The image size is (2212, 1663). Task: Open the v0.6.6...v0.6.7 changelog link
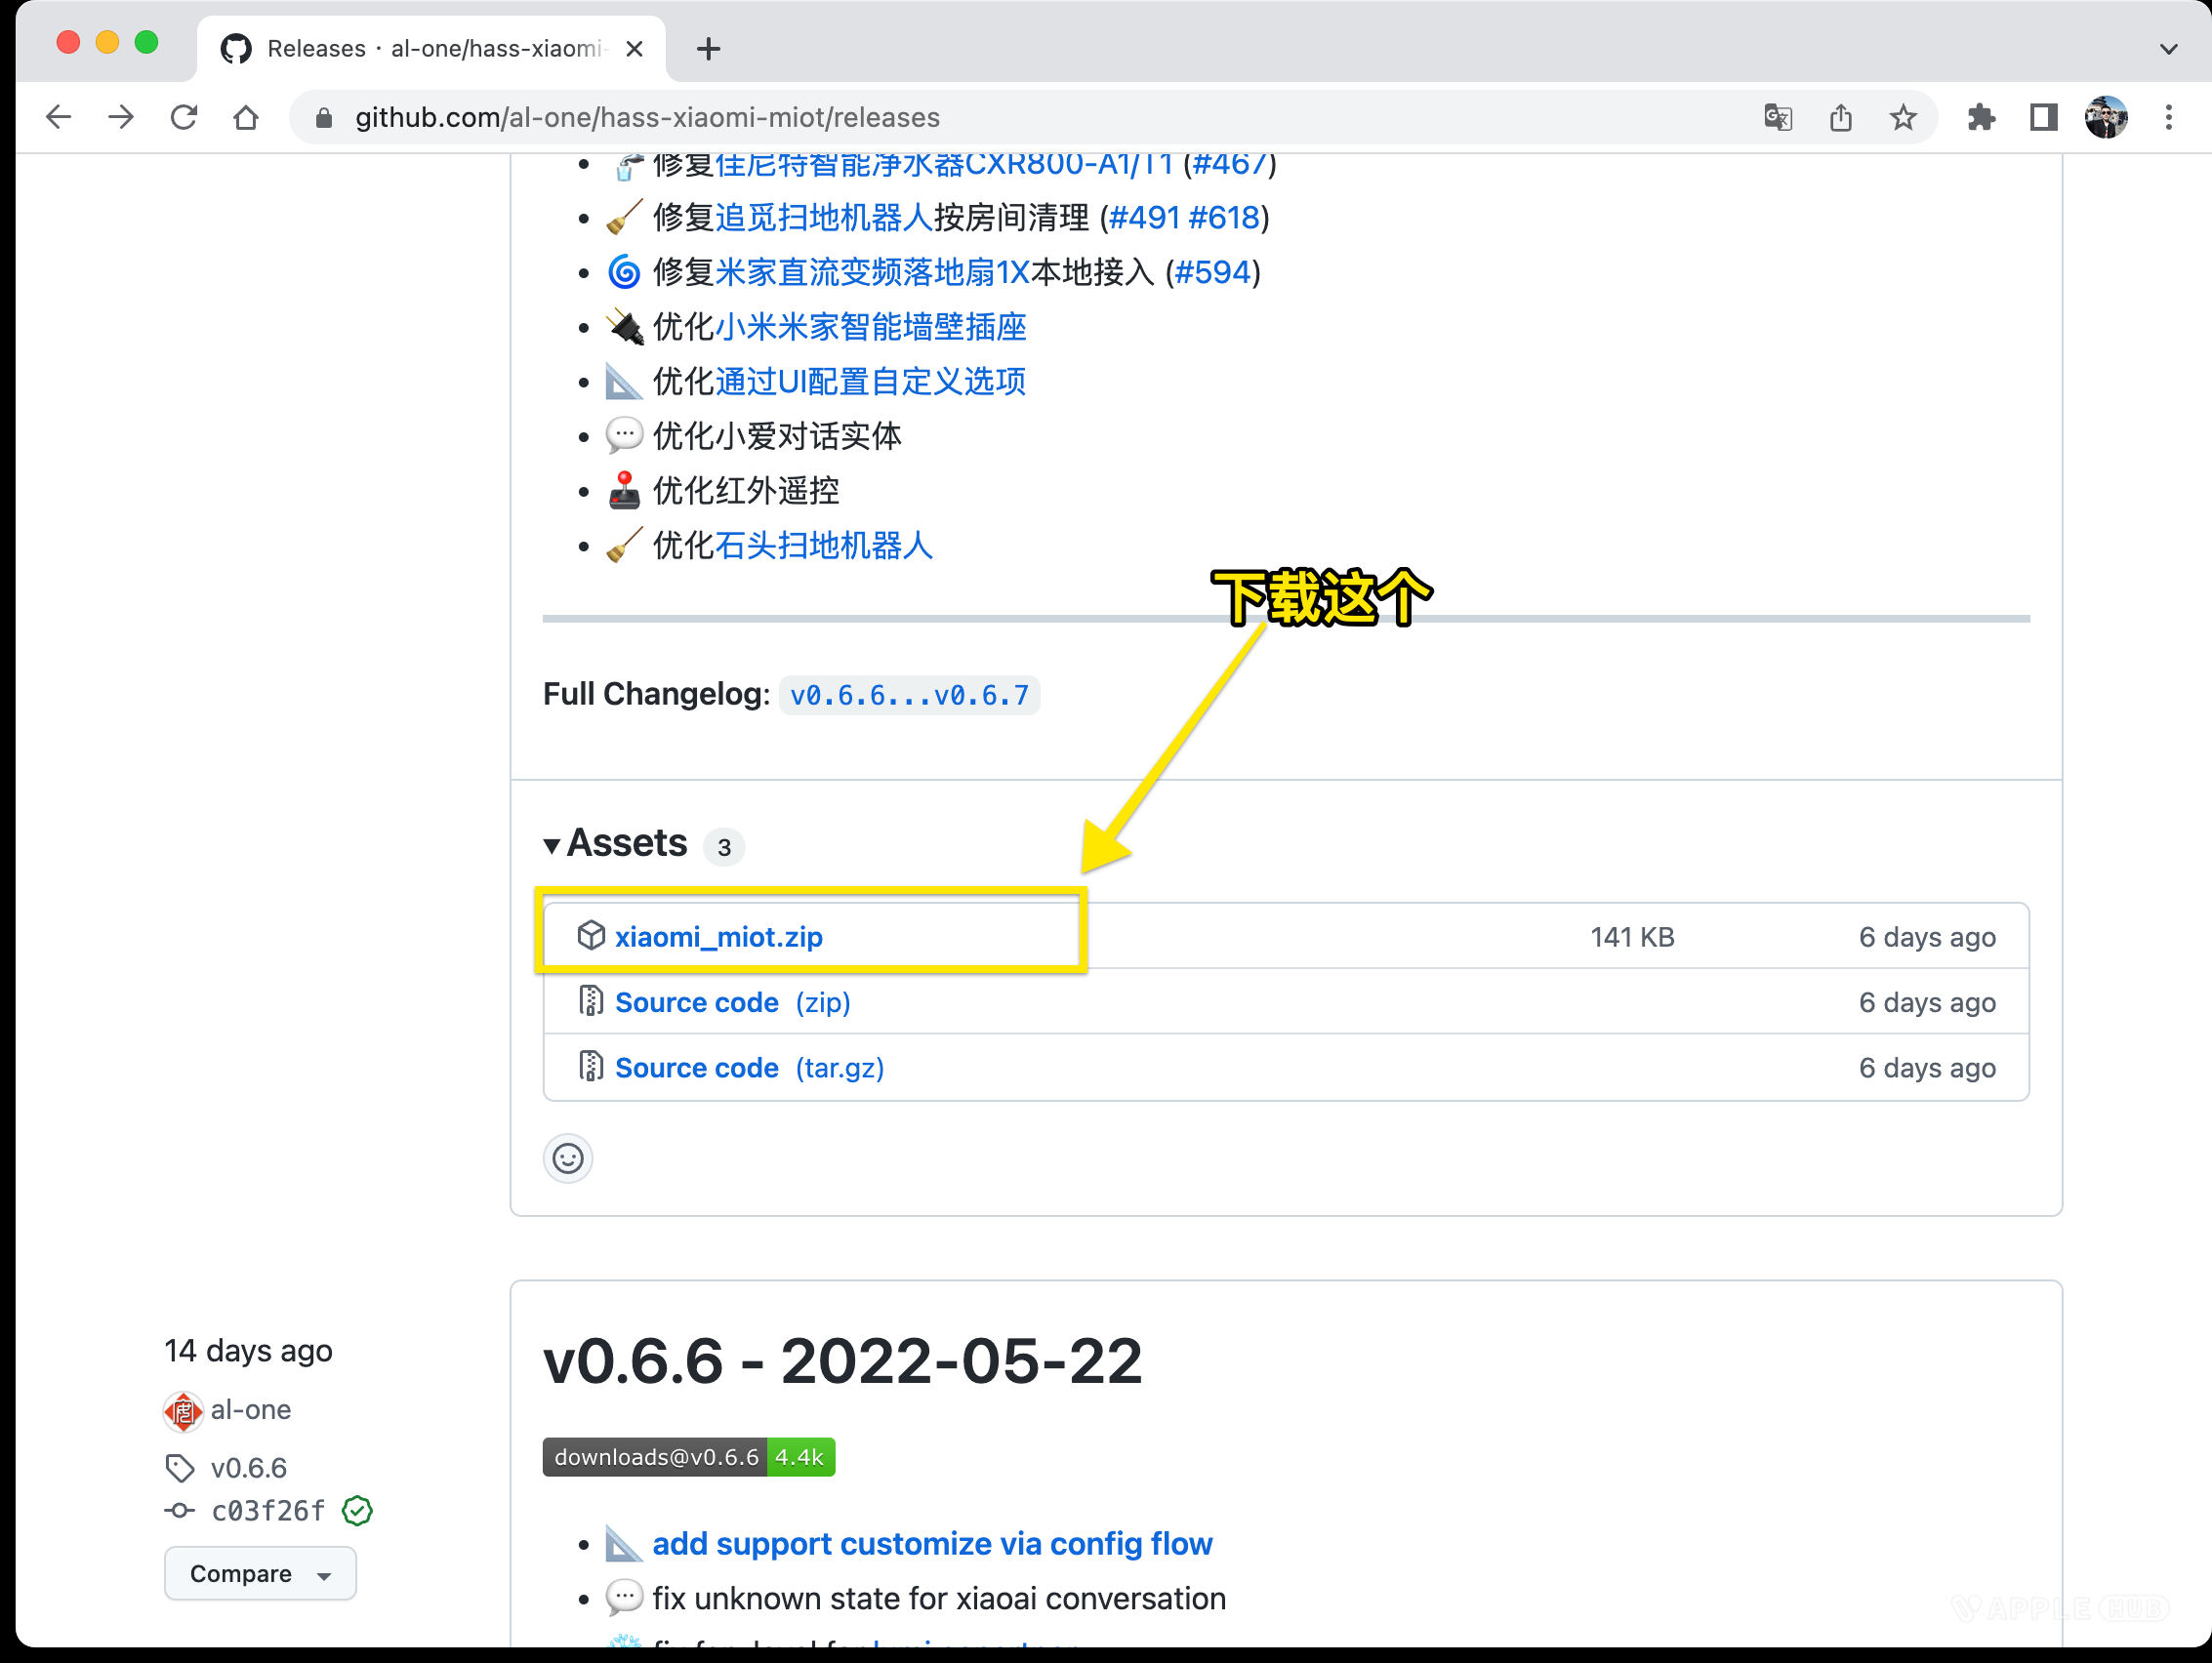(x=908, y=695)
